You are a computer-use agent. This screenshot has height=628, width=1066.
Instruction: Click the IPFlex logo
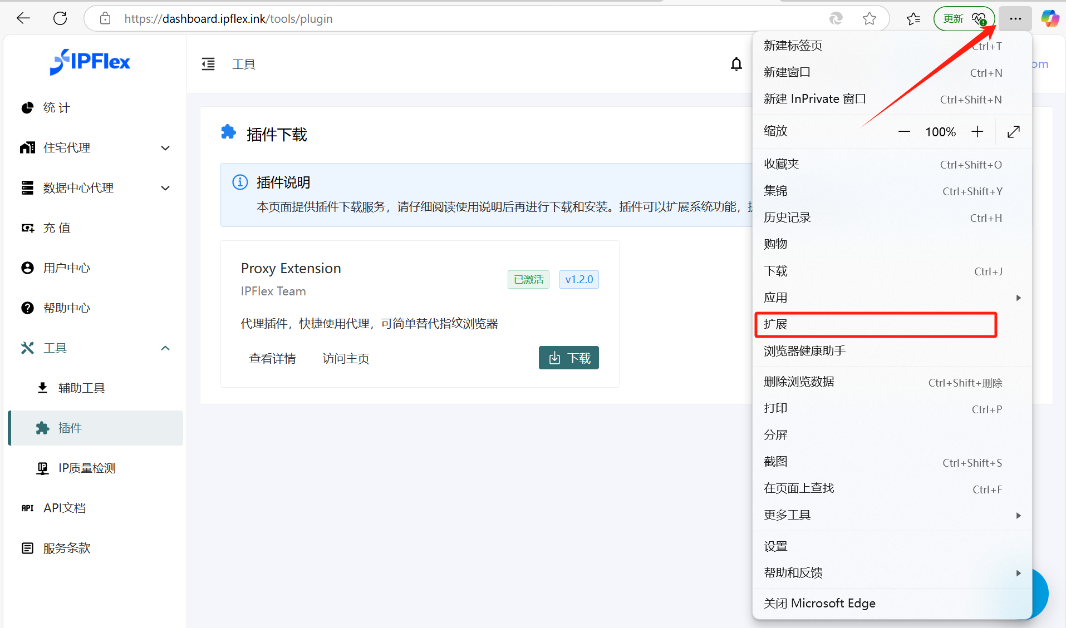tap(90, 62)
